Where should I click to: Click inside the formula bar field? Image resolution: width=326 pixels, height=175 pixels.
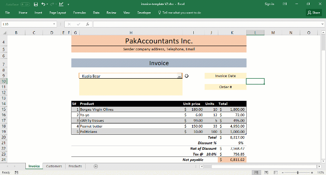207,24
